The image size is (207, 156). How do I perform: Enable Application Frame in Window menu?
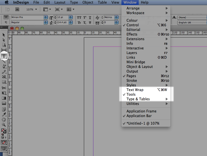(x=146, y=111)
